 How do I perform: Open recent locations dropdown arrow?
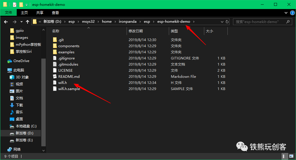pyautogui.click(x=21, y=22)
